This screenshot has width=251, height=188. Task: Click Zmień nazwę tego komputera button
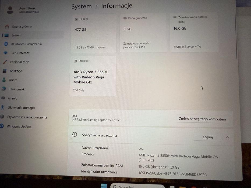(202, 119)
